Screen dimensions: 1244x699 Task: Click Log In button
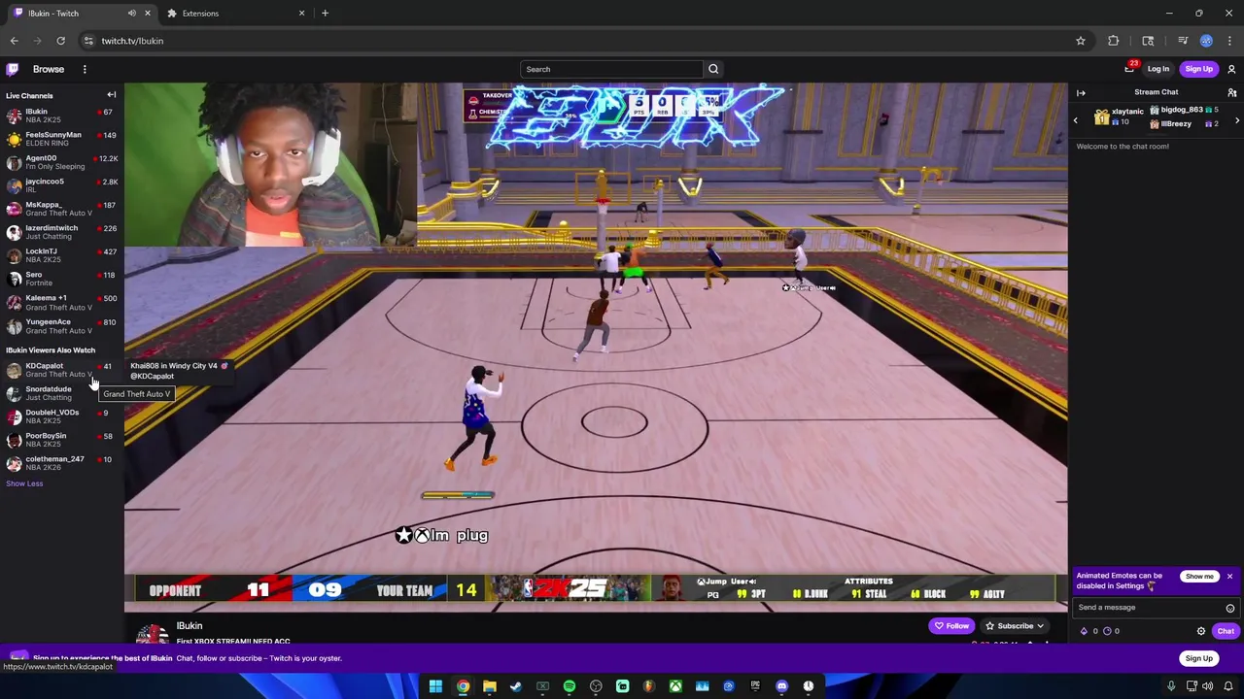(1158, 69)
